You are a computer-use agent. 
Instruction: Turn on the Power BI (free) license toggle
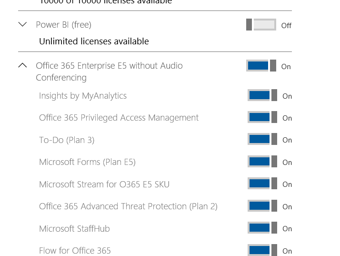[261, 25]
